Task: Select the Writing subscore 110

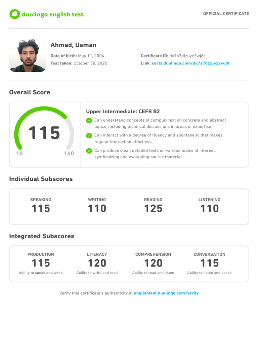Action: tap(97, 208)
